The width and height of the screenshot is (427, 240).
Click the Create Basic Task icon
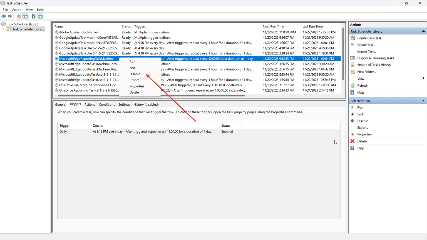(x=352, y=38)
